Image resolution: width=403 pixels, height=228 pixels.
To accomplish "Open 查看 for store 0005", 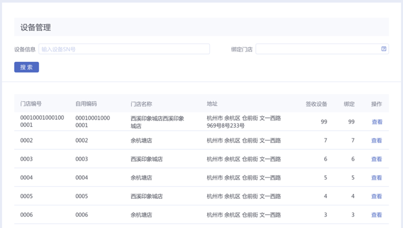I will pos(377,196).
